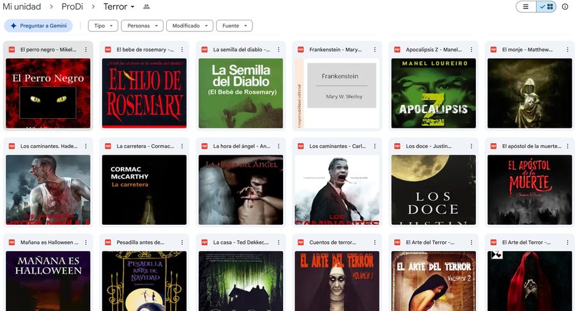Open Pesadilla antes de Navidad thumbnail

(144, 281)
